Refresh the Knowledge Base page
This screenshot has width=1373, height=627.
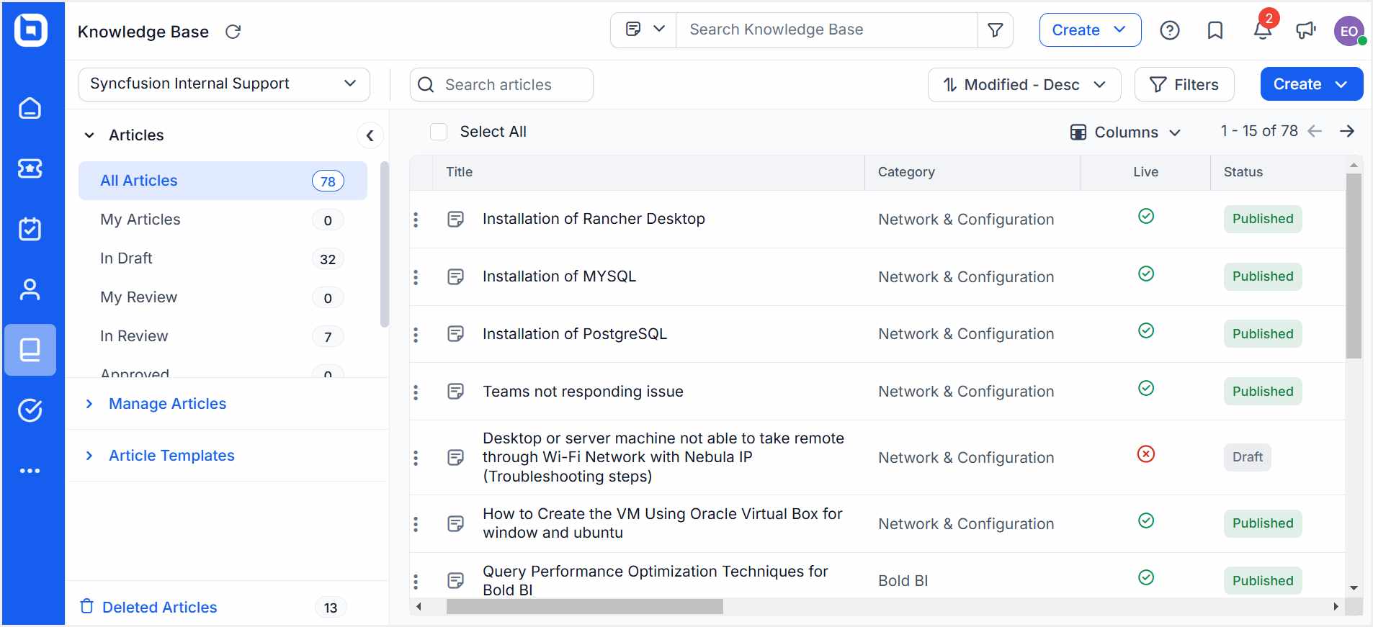coord(233,32)
